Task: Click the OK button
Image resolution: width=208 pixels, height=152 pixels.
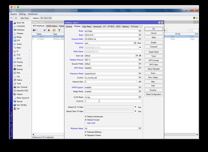Action: click(x=154, y=29)
